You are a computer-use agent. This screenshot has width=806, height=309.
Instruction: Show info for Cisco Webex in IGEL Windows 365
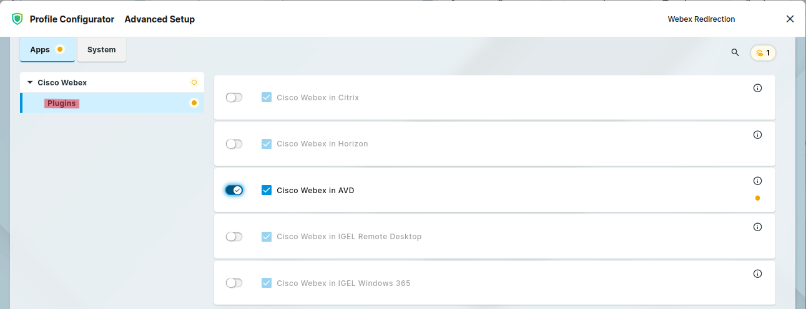tap(757, 273)
